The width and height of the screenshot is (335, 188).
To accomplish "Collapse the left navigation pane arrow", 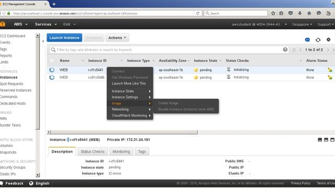I will (x=43, y=41).
